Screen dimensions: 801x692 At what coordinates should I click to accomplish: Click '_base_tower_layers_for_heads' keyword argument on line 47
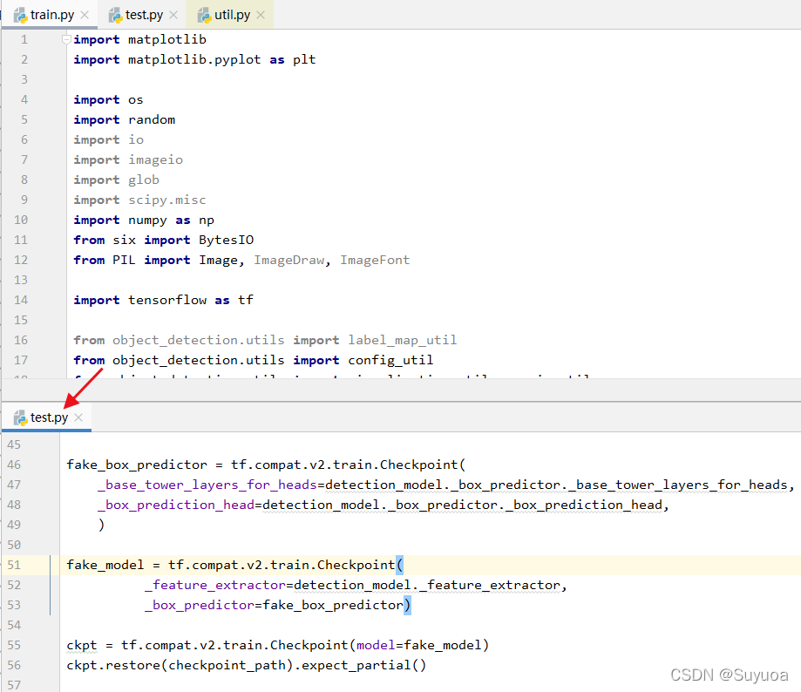(x=207, y=485)
